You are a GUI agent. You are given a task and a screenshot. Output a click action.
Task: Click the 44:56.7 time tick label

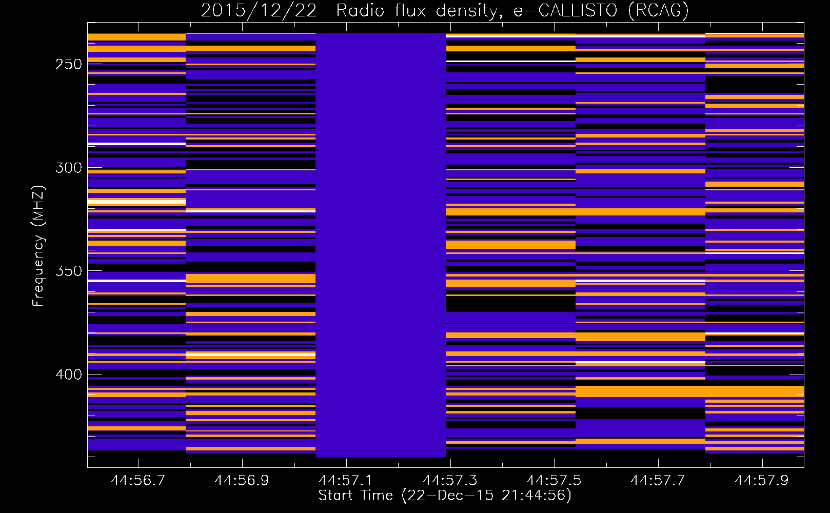coord(138,480)
